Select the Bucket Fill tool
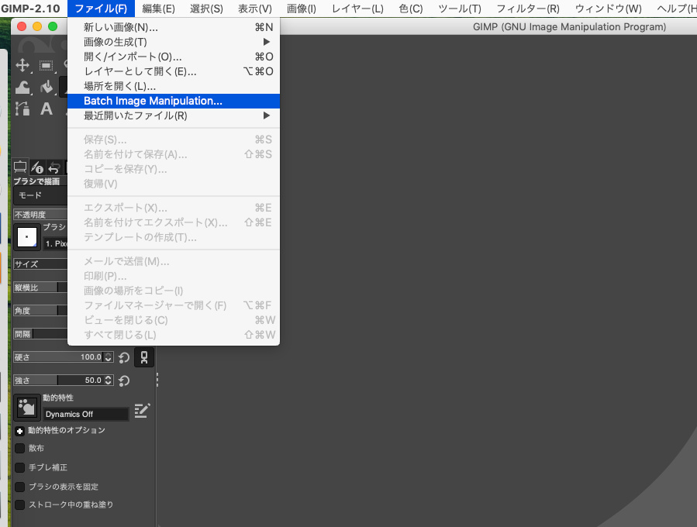The width and height of the screenshot is (697, 527). pyautogui.click(x=47, y=87)
